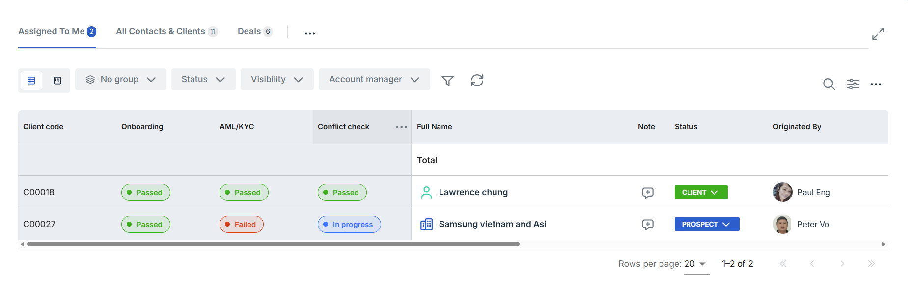The width and height of the screenshot is (908, 284).
Task: Expand table to fullscreen icon
Action: click(878, 33)
